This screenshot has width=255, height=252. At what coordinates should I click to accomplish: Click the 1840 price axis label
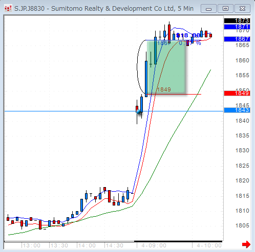242,121
